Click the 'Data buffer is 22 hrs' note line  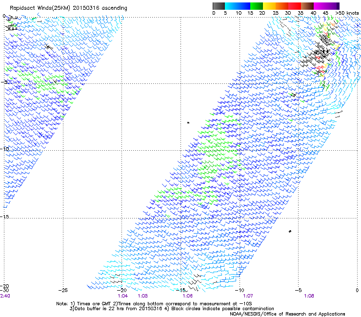point(172,309)
